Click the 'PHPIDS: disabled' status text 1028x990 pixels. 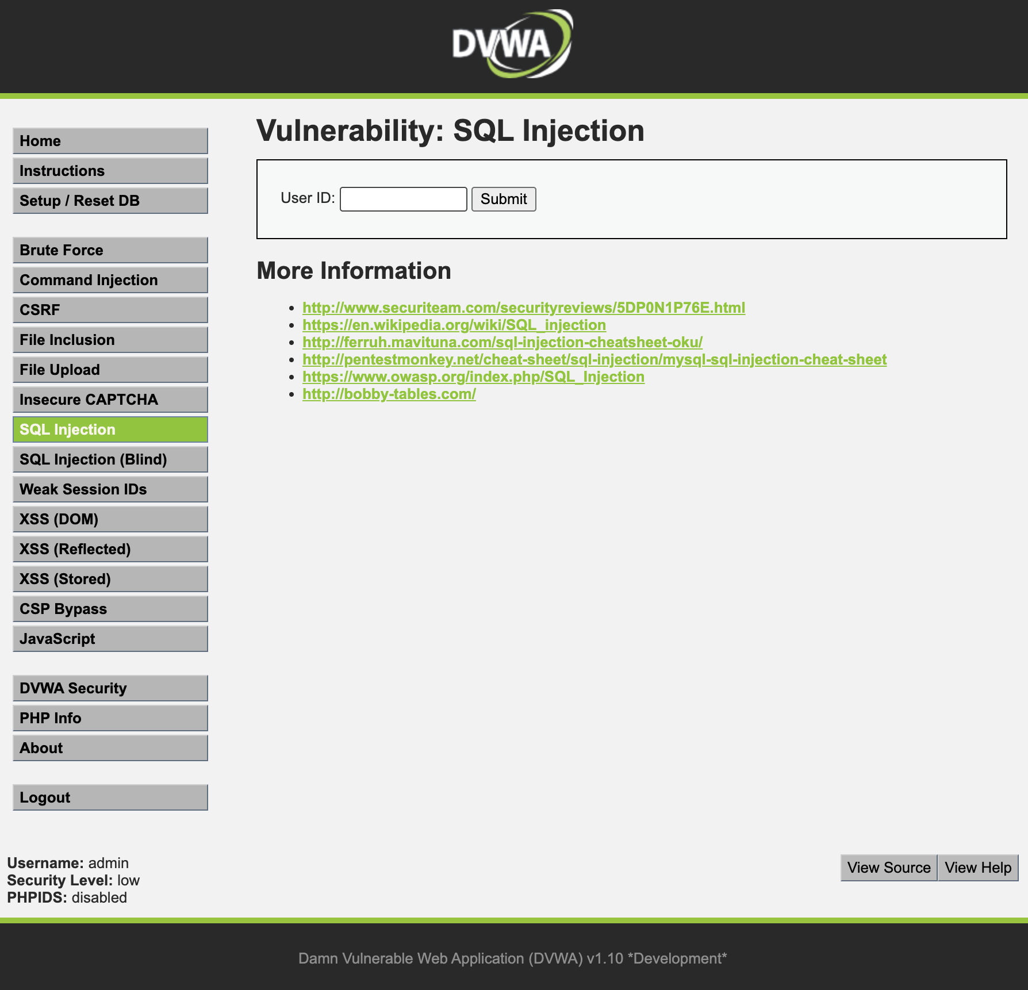tap(67, 897)
